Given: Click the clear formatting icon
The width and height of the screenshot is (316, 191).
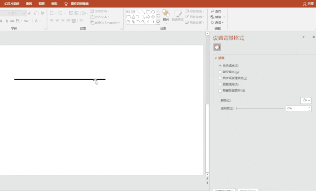Looking at the screenshot, I should (x=43, y=13).
